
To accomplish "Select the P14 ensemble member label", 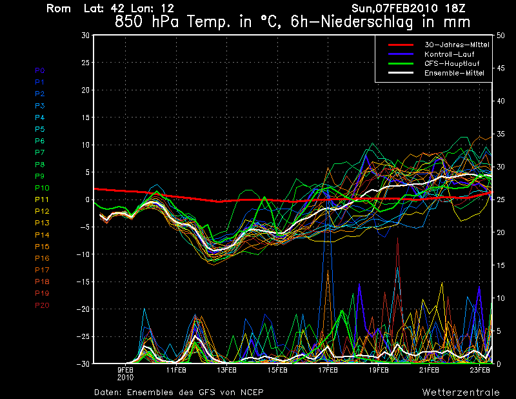I will [x=41, y=235].
